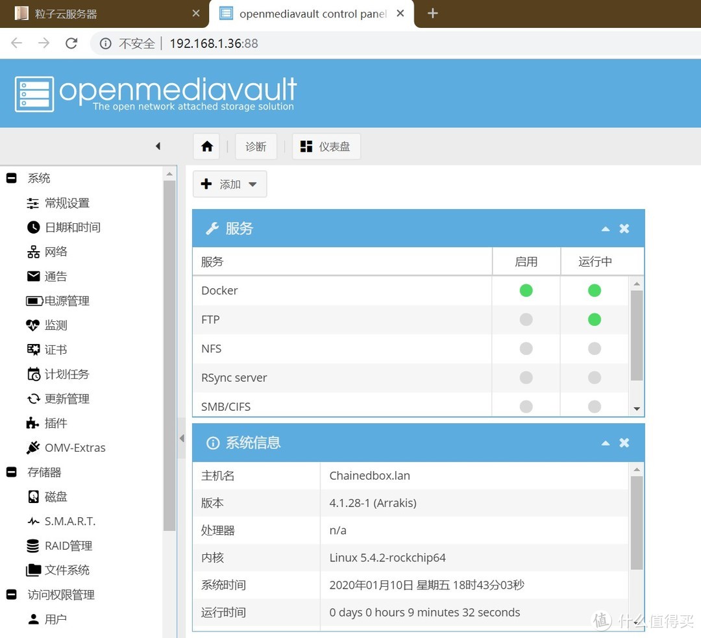Image resolution: width=701 pixels, height=638 pixels.
Task: Click NFS 运行中 grey indicator
Action: [x=595, y=349]
